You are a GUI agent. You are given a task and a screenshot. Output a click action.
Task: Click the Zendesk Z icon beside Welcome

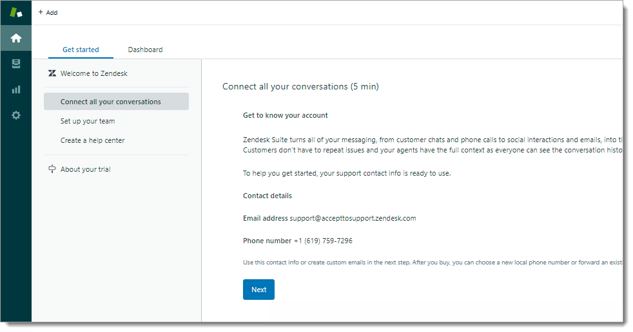[x=52, y=73]
